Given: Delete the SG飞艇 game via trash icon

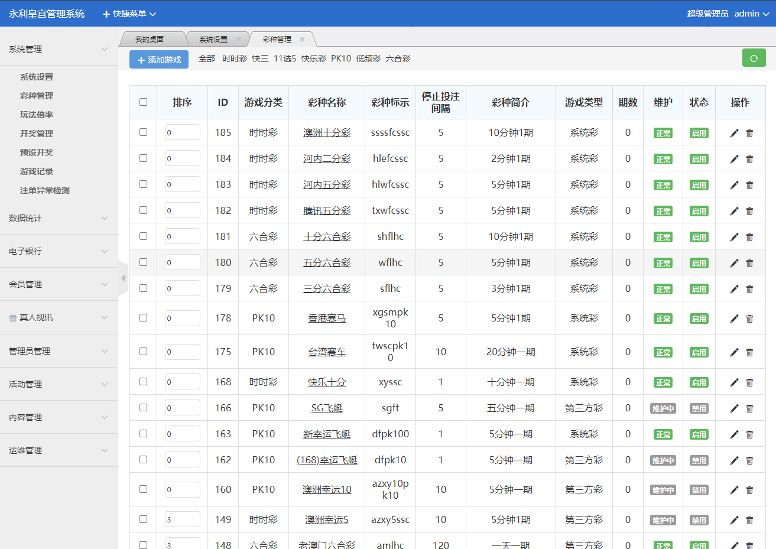Looking at the screenshot, I should [x=749, y=408].
